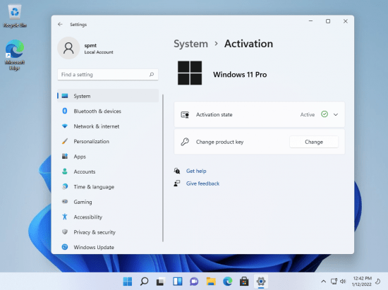Open the Start menu on taskbar
This screenshot has height=290, width=388.
pyautogui.click(x=128, y=282)
